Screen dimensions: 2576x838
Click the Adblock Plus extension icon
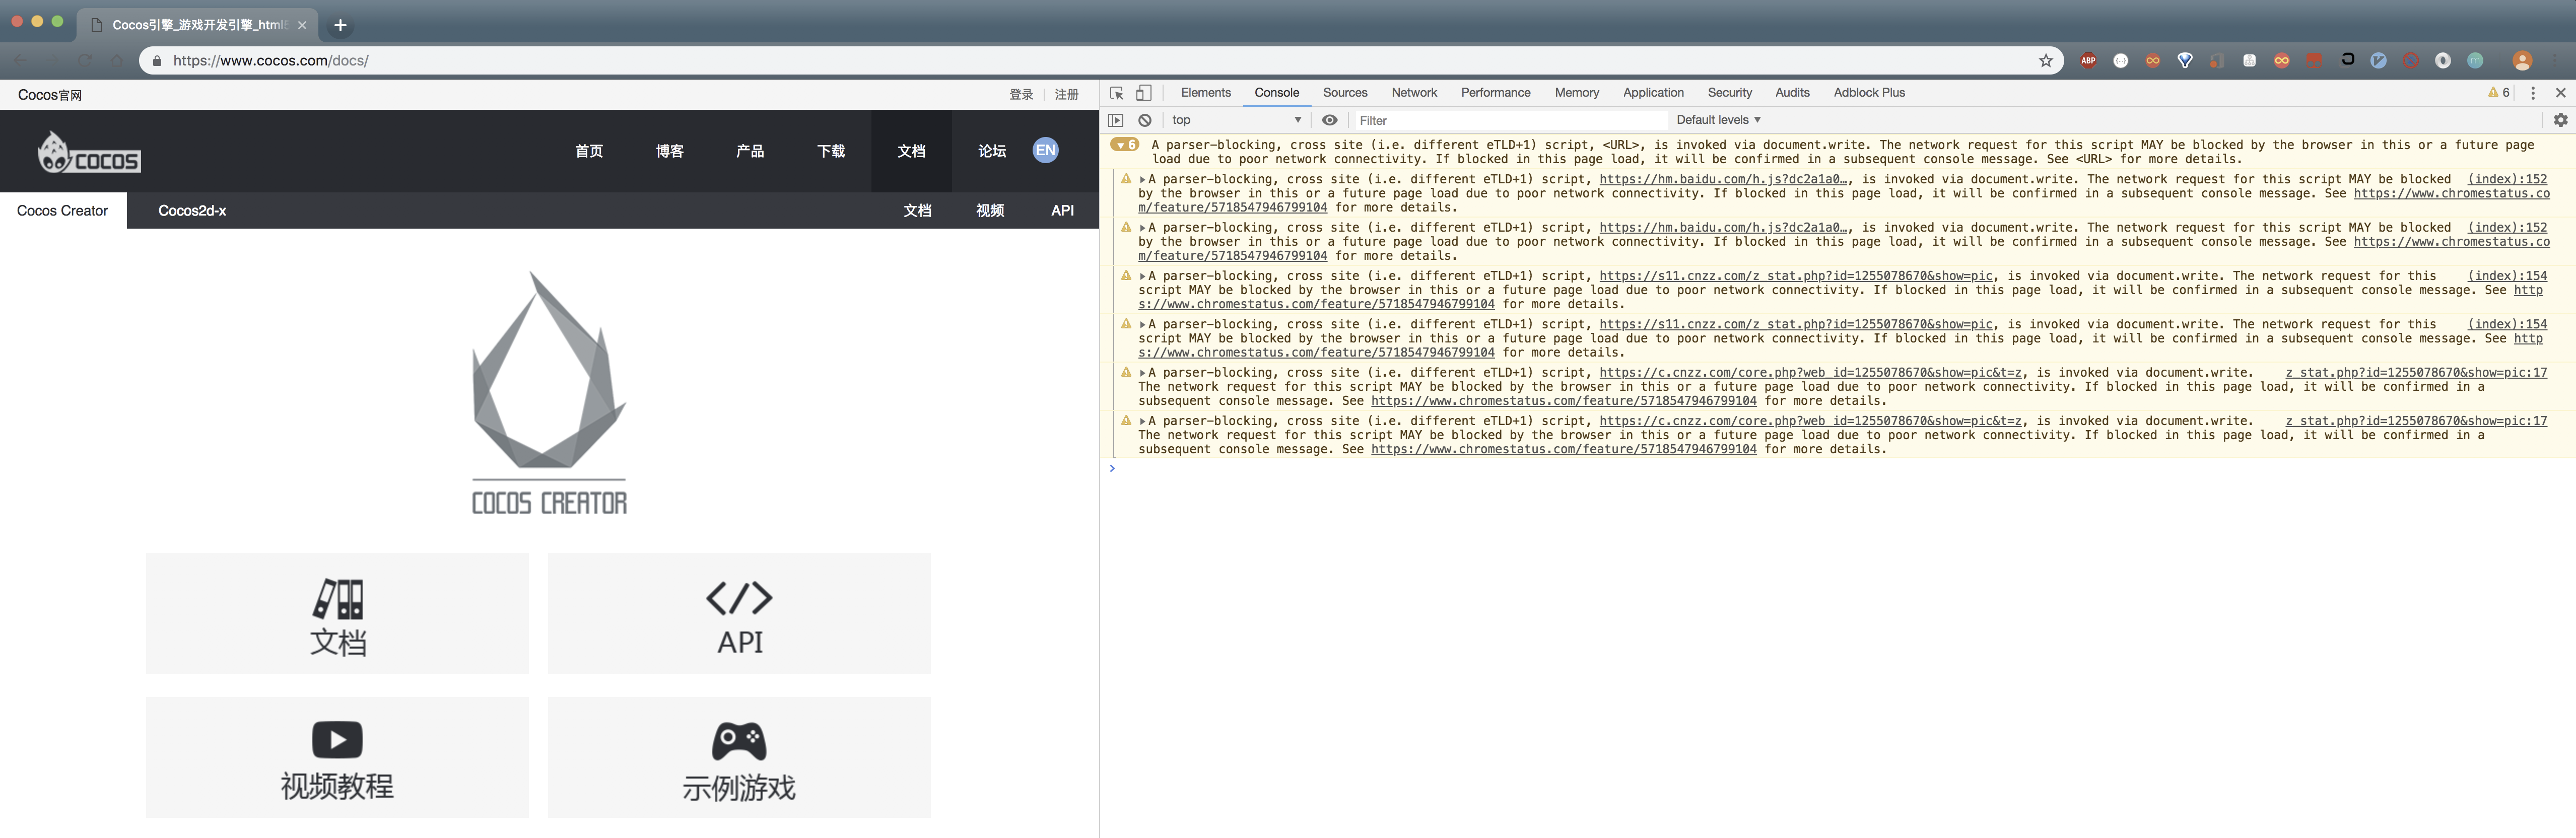point(2088,61)
